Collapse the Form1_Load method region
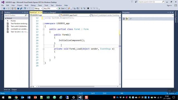This screenshot has height=100, width=178. [44, 49]
